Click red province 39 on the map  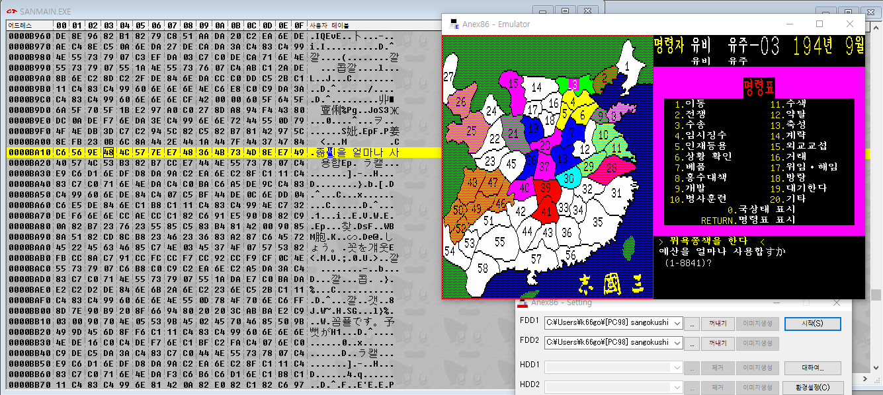point(546,189)
